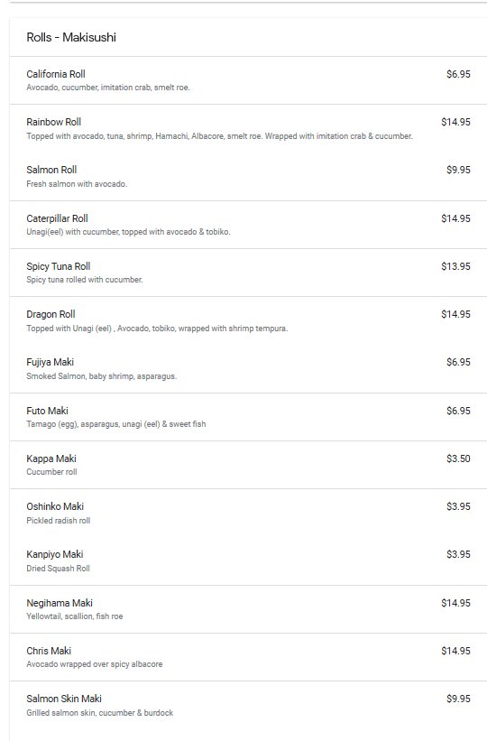Choose Salmon Roll from the list

tap(248, 176)
